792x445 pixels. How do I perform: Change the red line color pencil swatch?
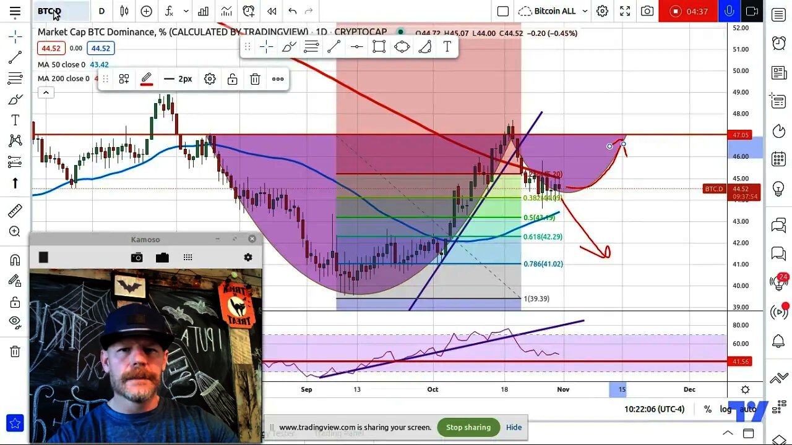(x=147, y=79)
